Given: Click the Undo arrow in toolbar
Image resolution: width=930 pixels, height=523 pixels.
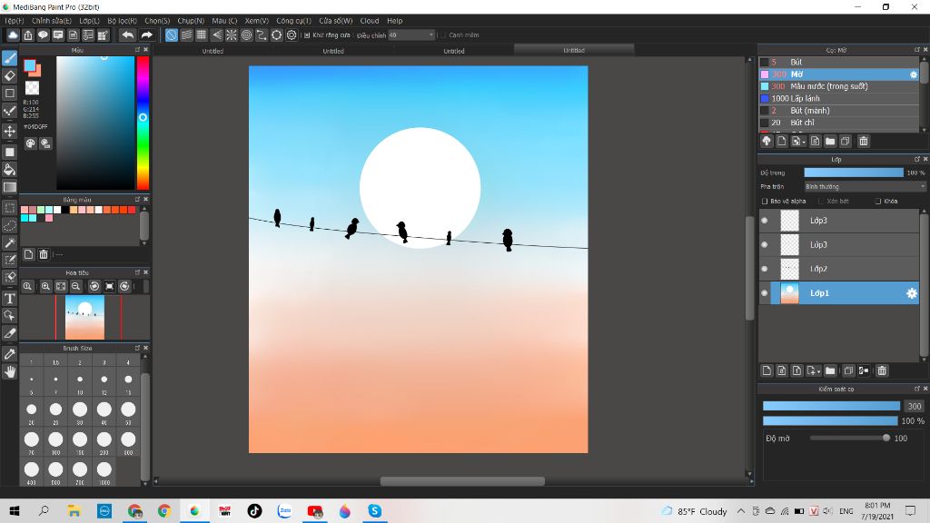Looking at the screenshot, I should coord(127,35).
